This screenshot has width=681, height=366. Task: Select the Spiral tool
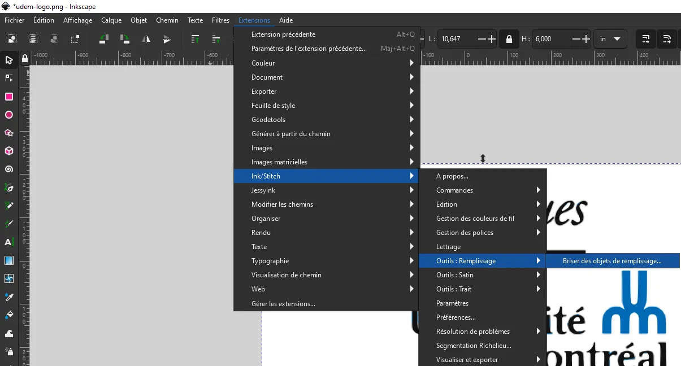pyautogui.click(x=9, y=169)
